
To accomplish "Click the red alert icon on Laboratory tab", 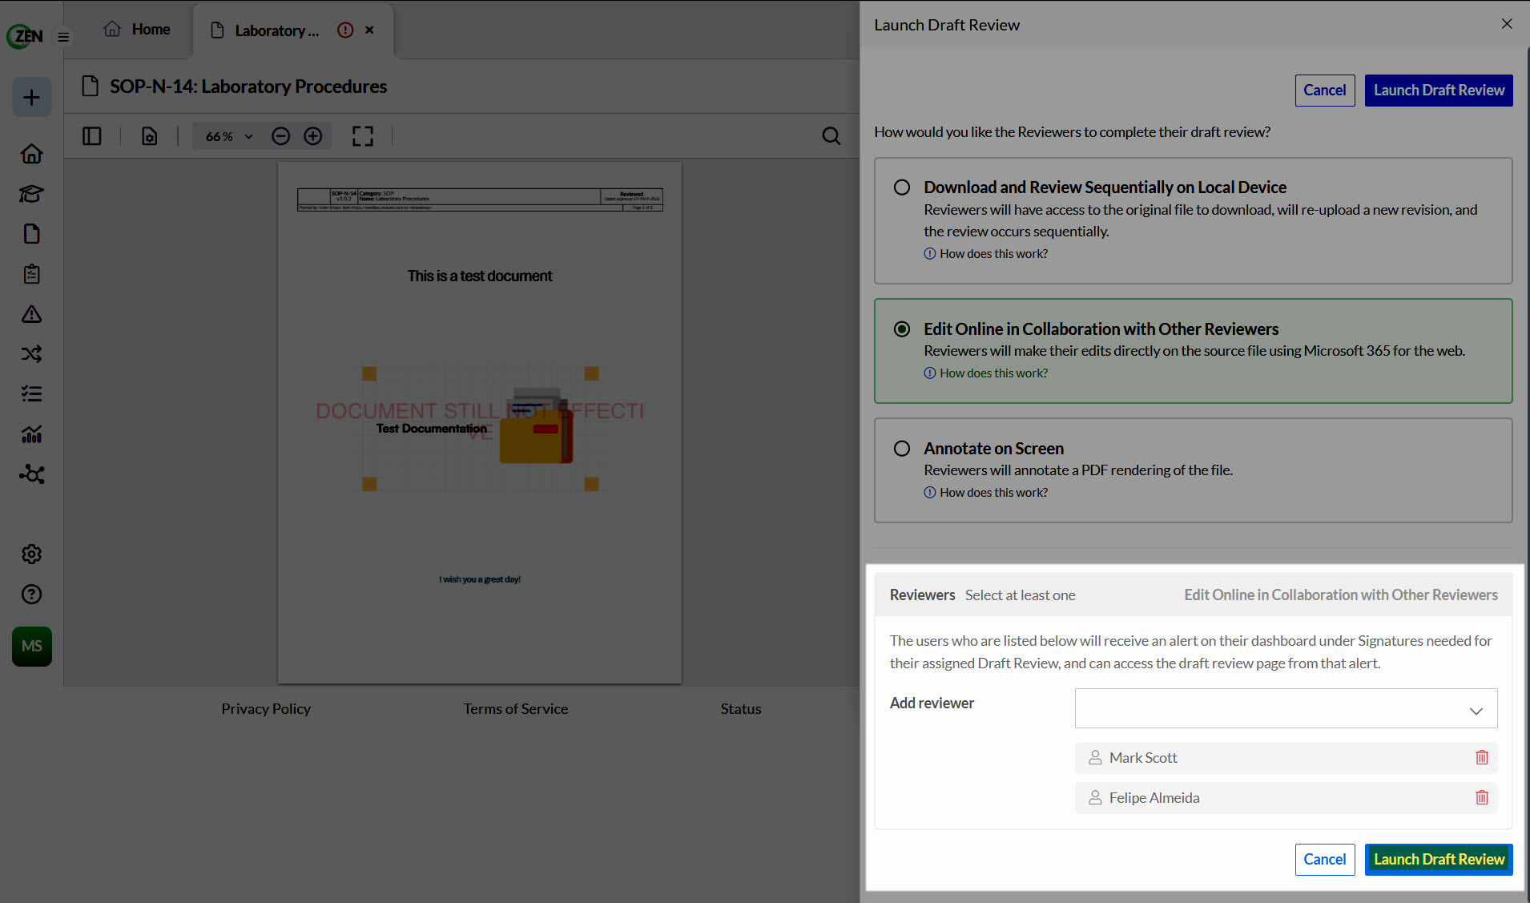I will [345, 30].
